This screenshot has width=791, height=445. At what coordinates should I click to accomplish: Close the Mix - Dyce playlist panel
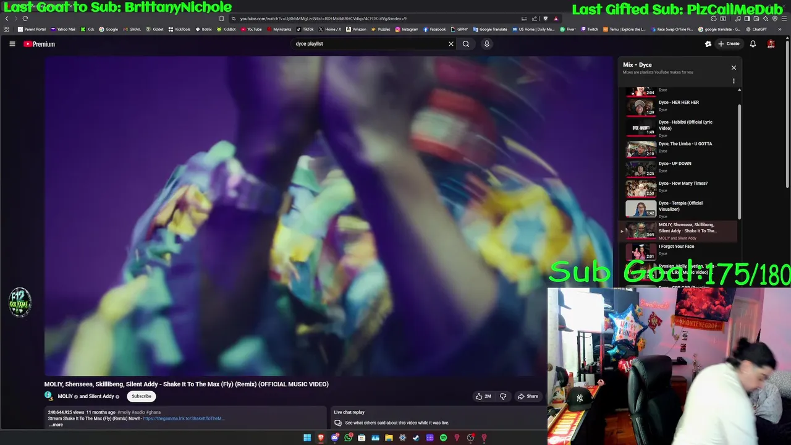[x=734, y=67]
